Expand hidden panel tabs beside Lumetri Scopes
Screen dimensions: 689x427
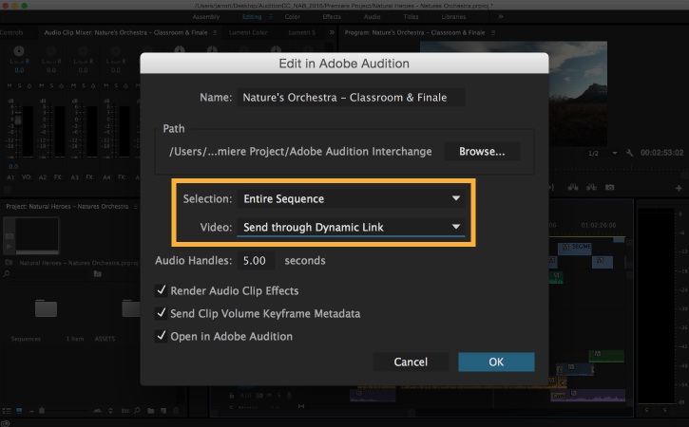click(x=332, y=32)
